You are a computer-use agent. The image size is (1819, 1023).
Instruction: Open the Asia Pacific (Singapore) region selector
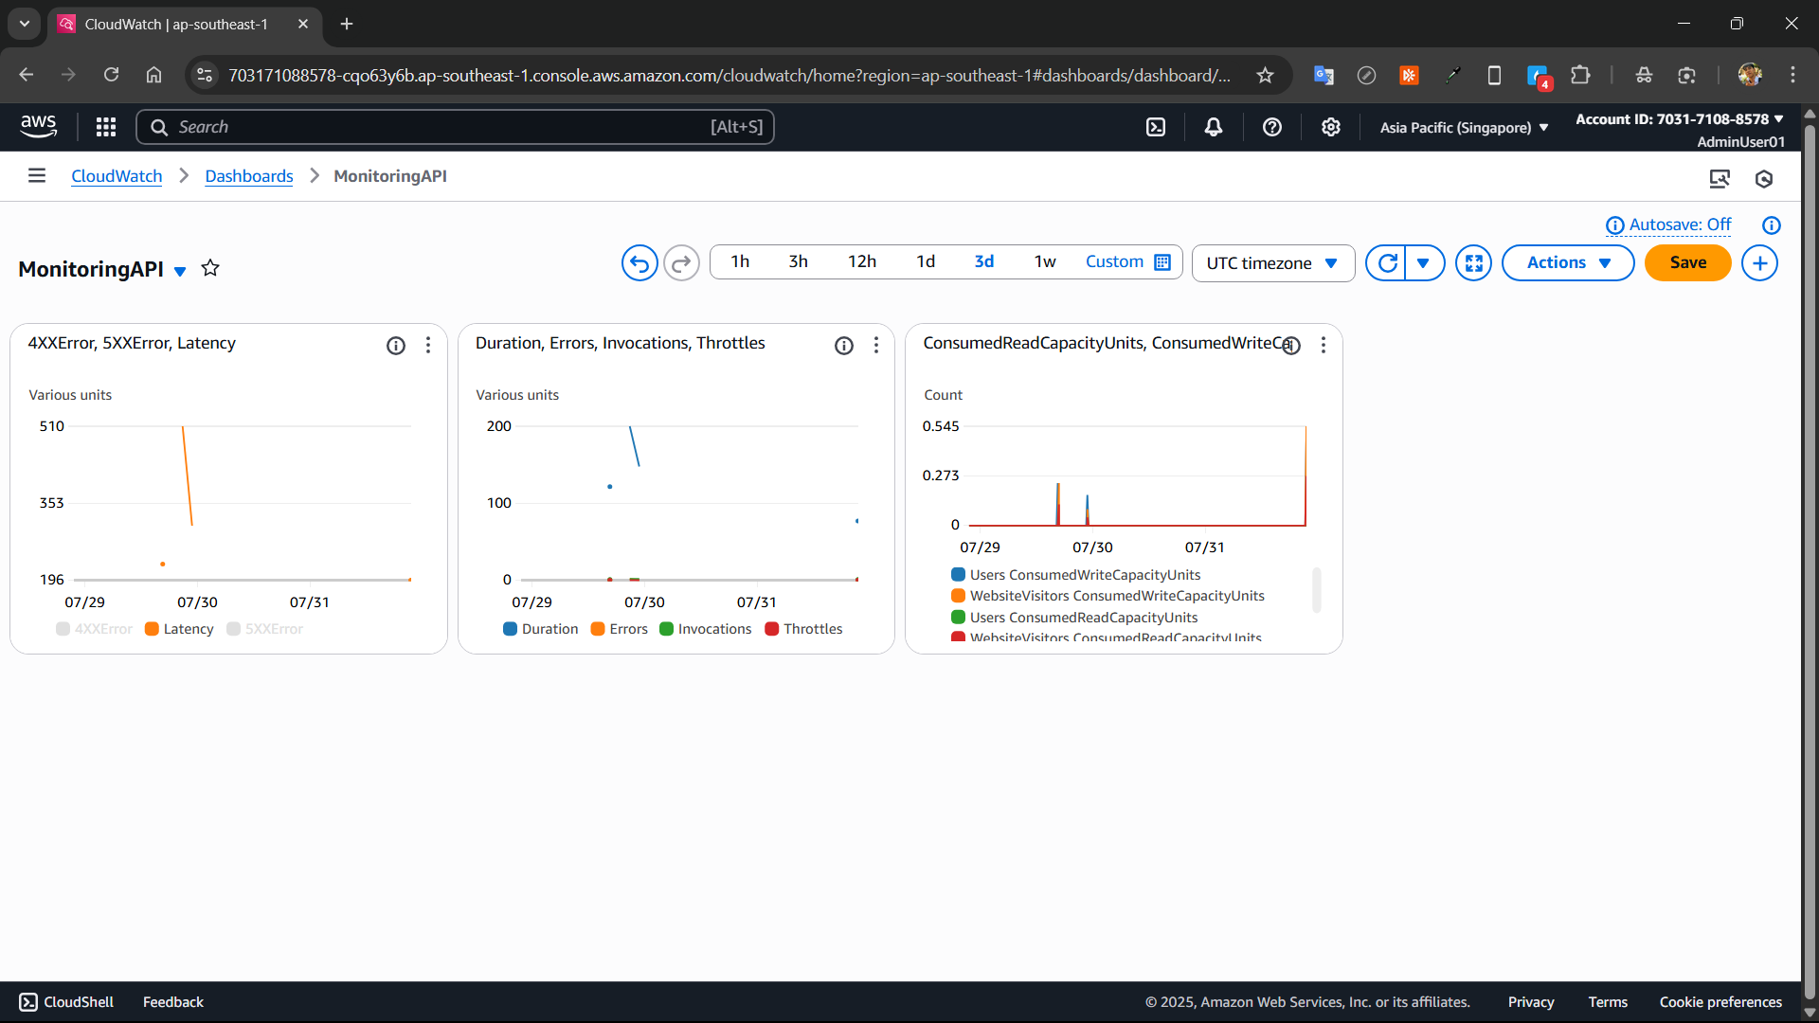point(1464,127)
